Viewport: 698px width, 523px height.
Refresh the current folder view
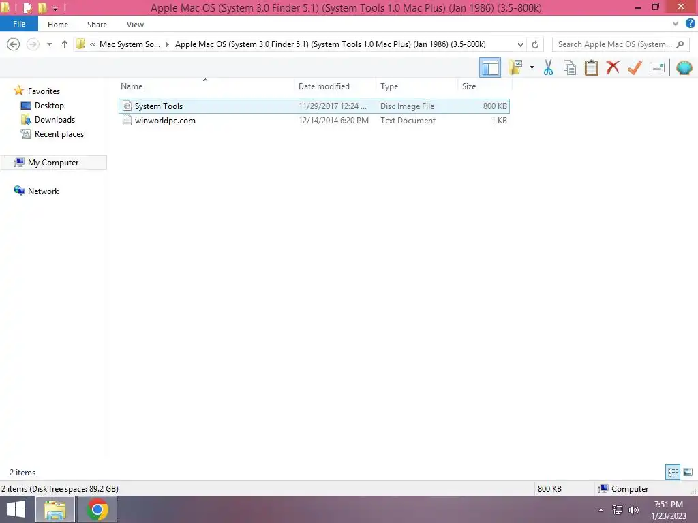535,44
